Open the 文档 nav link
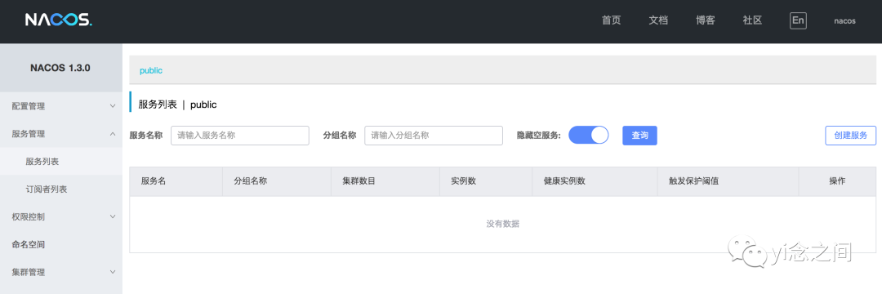 coord(658,20)
